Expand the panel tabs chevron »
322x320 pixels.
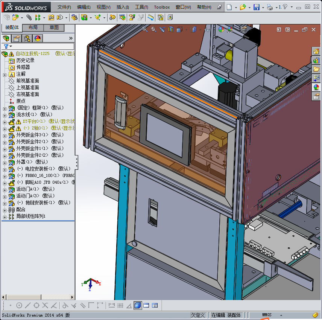71,38
